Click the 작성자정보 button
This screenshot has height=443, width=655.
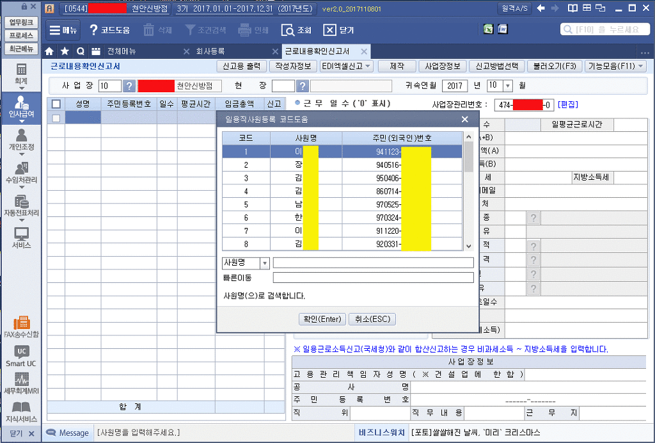293,66
